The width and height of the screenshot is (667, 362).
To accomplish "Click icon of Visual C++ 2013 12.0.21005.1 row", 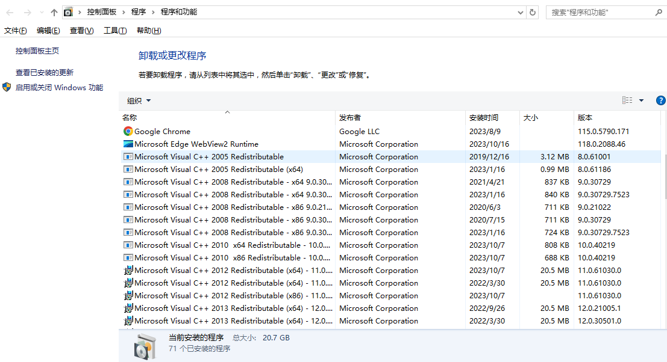I will pyautogui.click(x=128, y=308).
